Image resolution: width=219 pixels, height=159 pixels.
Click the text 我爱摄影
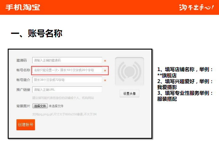pos(167,87)
